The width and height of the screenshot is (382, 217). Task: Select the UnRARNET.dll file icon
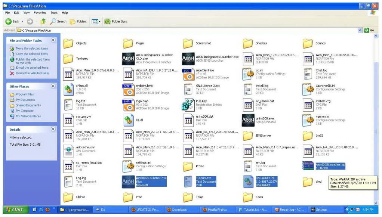[x=248, y=182]
